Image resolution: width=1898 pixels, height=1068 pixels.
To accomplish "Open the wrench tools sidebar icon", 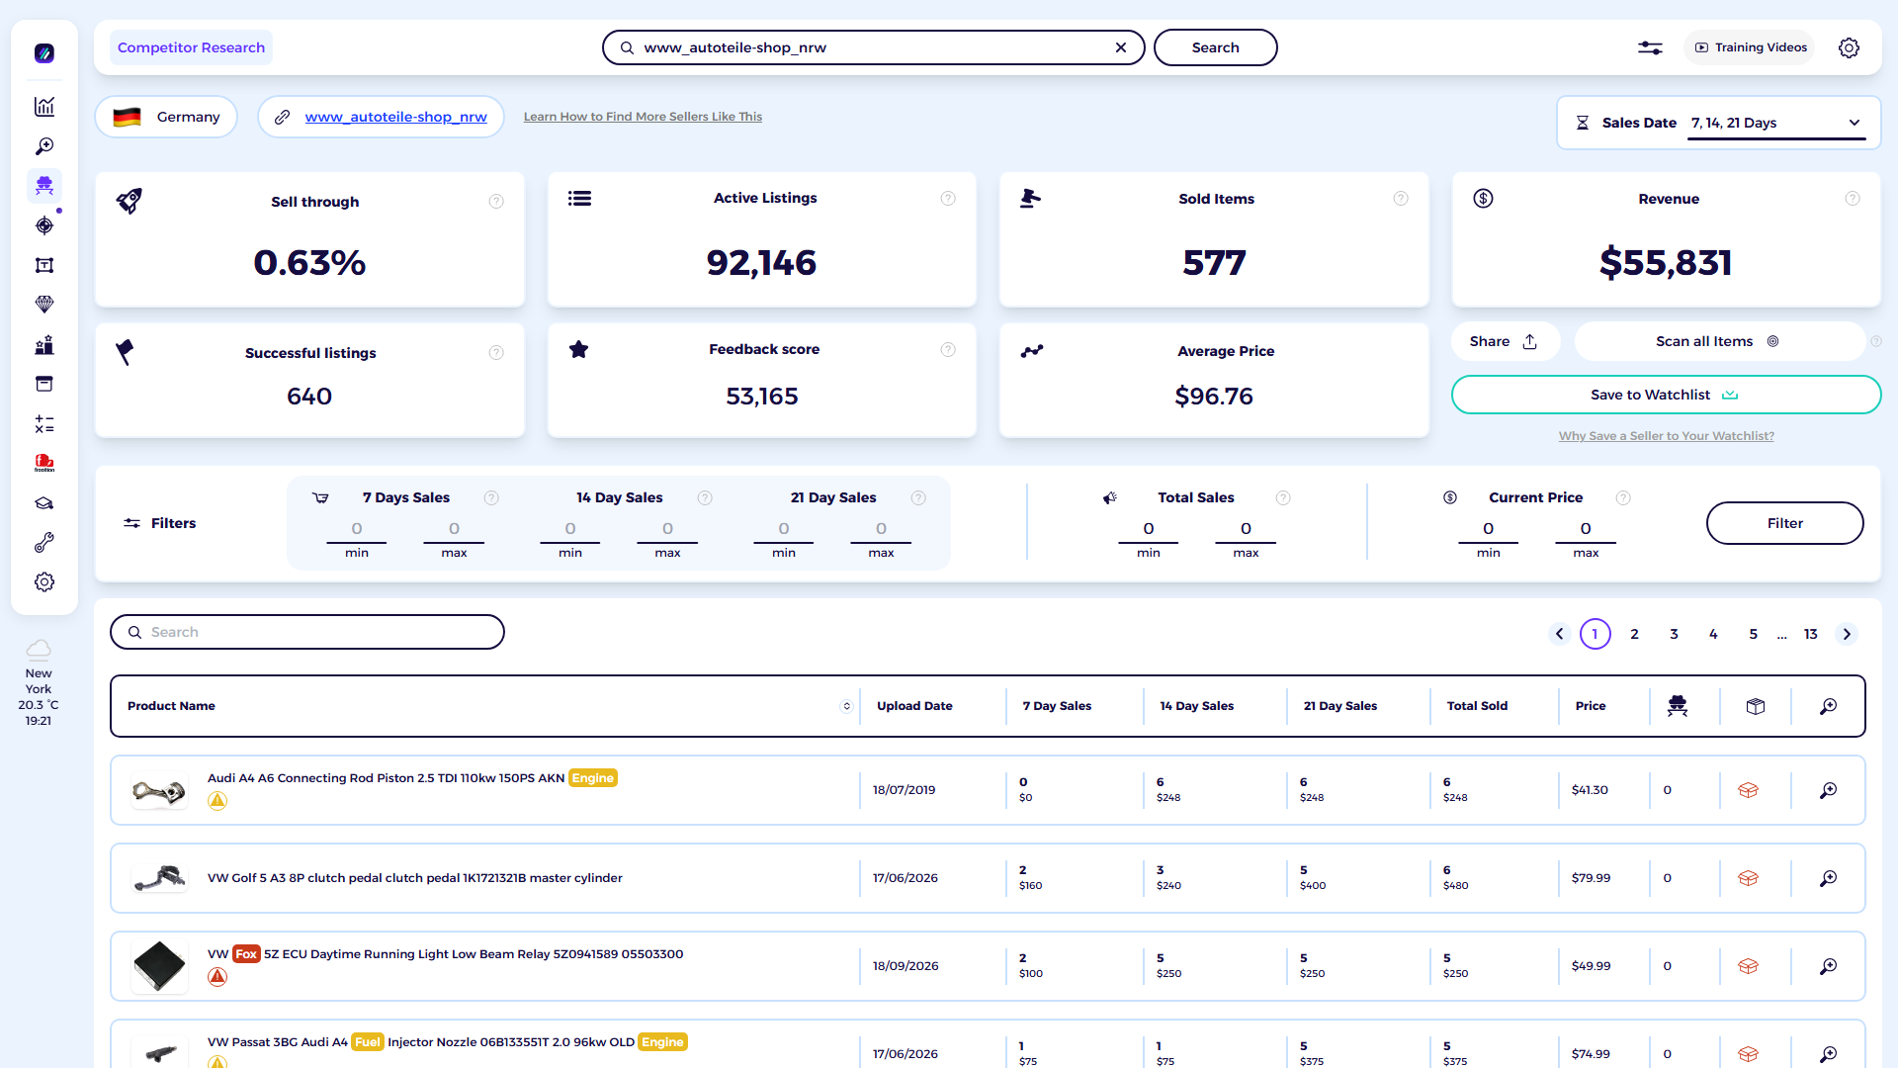I will click(44, 543).
